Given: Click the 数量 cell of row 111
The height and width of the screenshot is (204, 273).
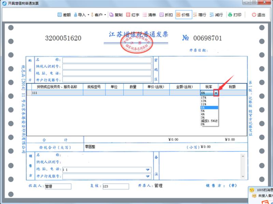Looking at the screenshot, I should click(133, 93).
